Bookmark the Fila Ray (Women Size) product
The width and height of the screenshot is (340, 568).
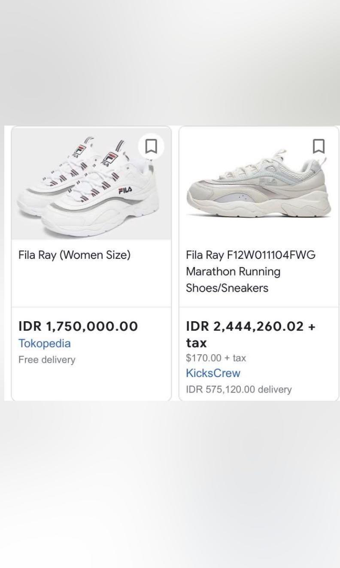pos(151,147)
